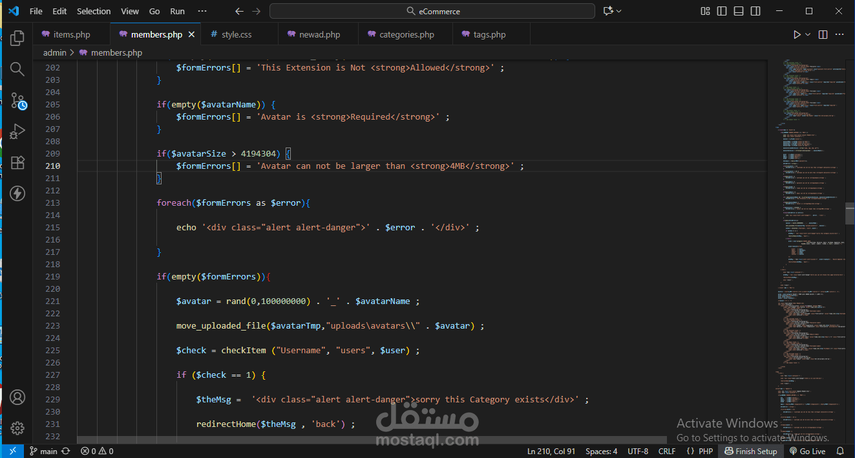Open the notifications bell

[x=840, y=452]
